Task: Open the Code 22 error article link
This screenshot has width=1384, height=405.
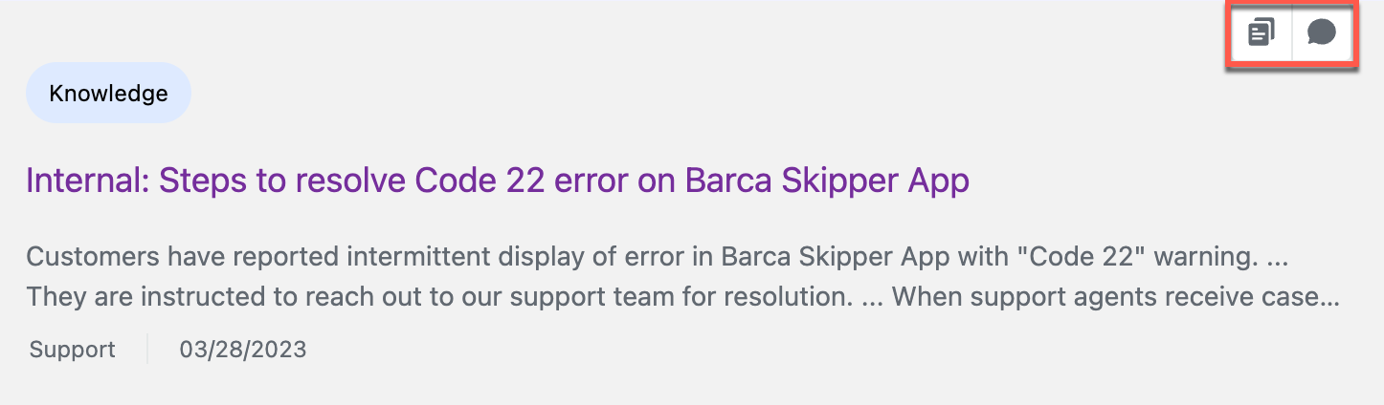Action: tap(498, 181)
